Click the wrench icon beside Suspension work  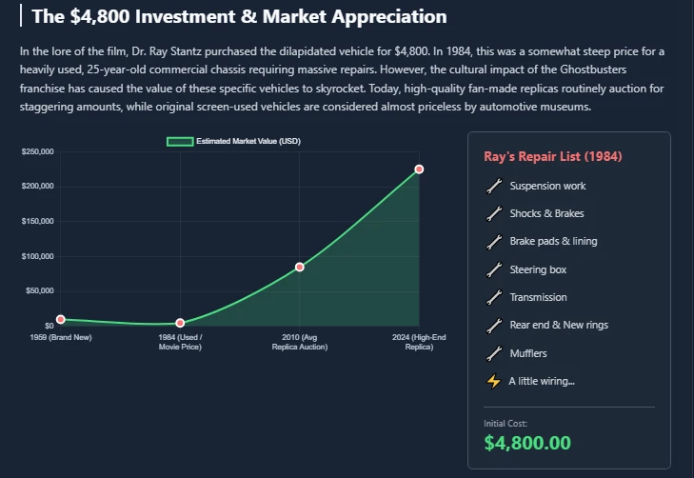click(493, 186)
